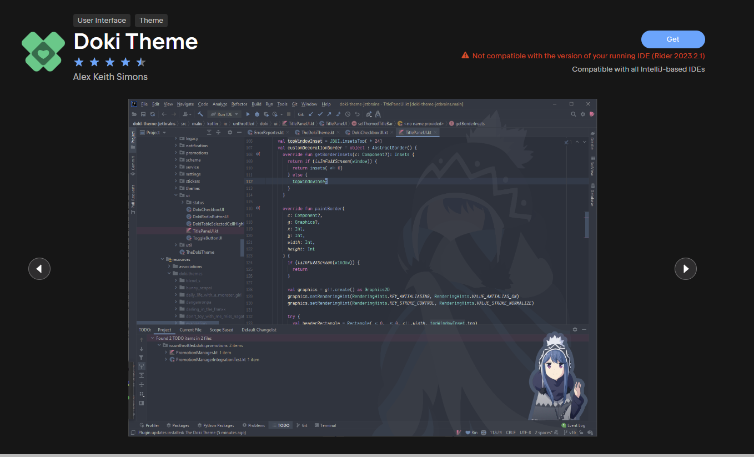Open the Git tool window icon
The height and width of the screenshot is (457, 754).
point(304,425)
